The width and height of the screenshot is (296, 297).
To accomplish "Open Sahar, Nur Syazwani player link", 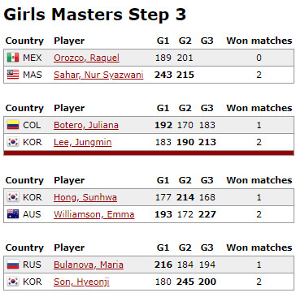I will [x=98, y=75].
